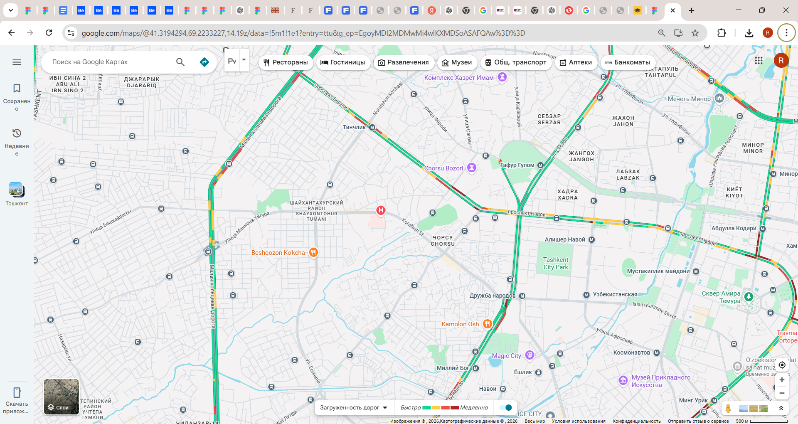Screen dimensions: 798x424
Task: Open the Слои layers thumbnail
Action: [x=62, y=397]
